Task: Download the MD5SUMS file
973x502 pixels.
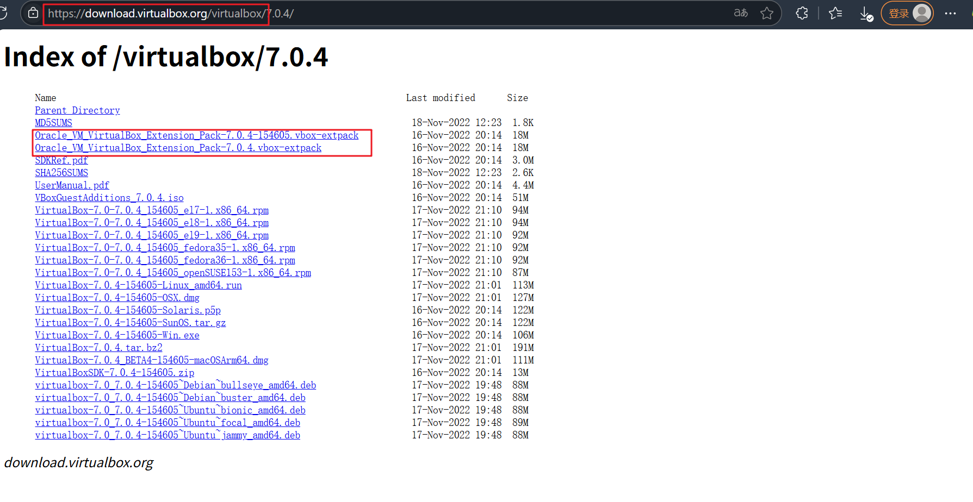Action: 53,123
